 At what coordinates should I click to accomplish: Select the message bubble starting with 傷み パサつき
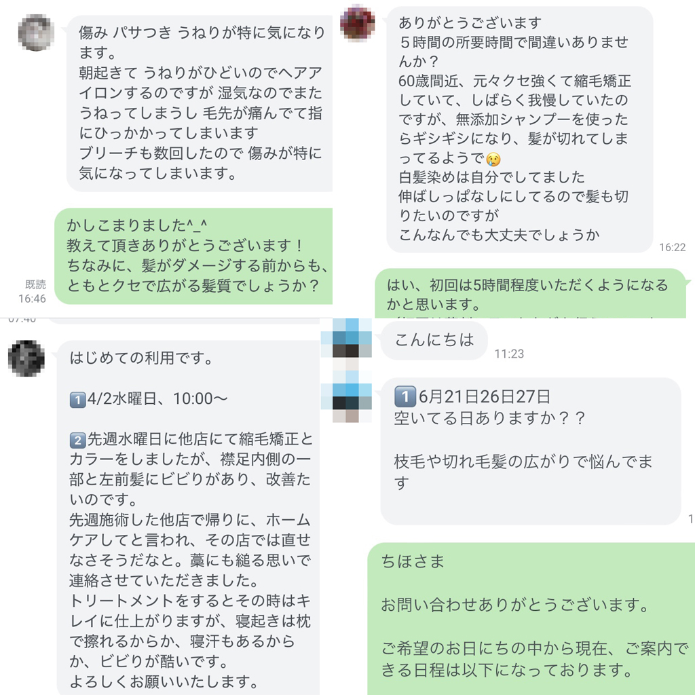200,103
